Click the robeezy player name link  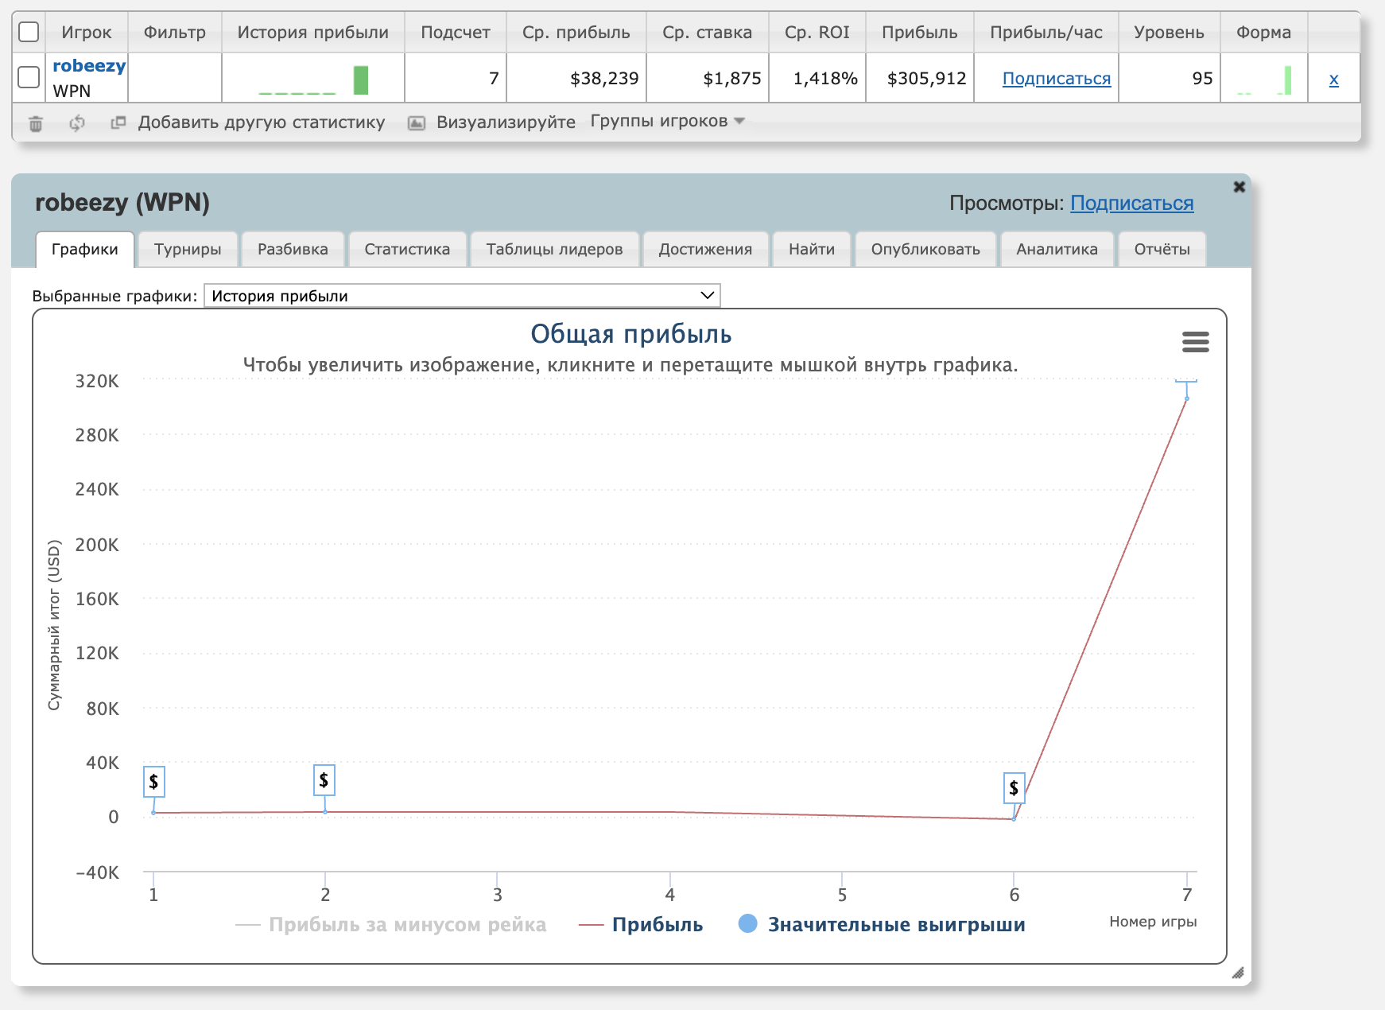[89, 66]
